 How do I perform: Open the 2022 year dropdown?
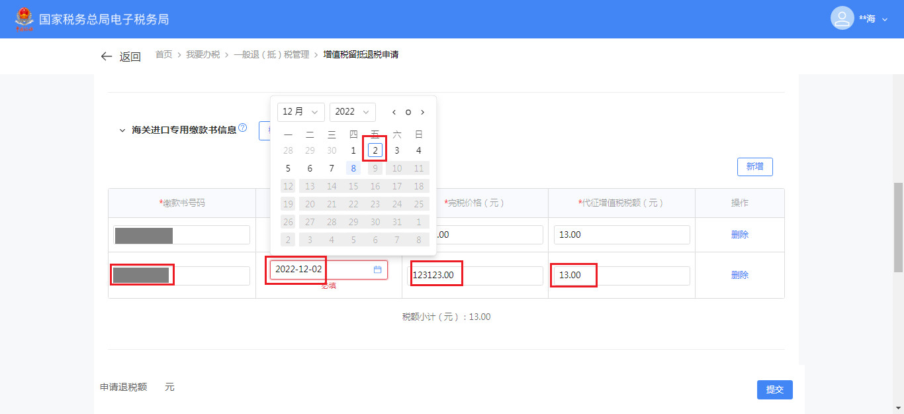(x=352, y=112)
